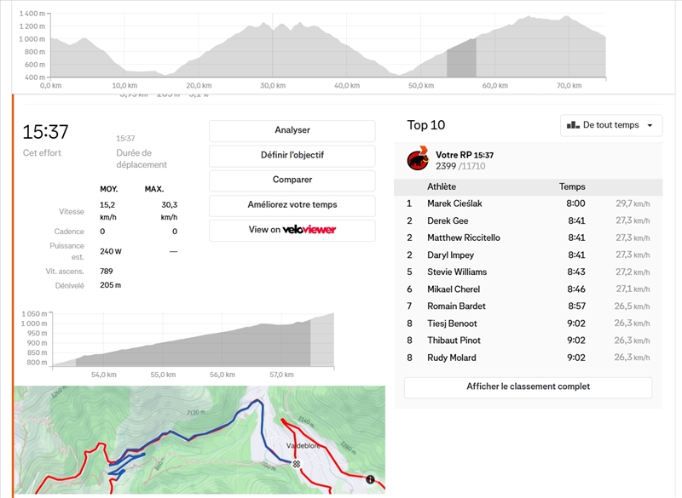Click the map info icon
Screen dimensions: 682x498
point(370,480)
